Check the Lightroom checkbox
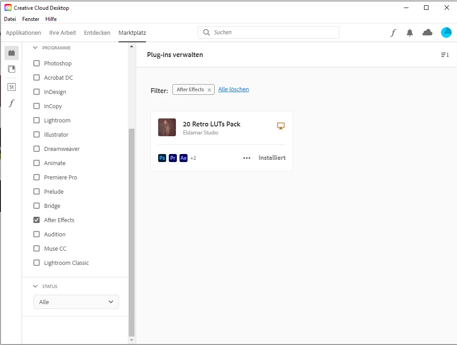 (x=37, y=120)
